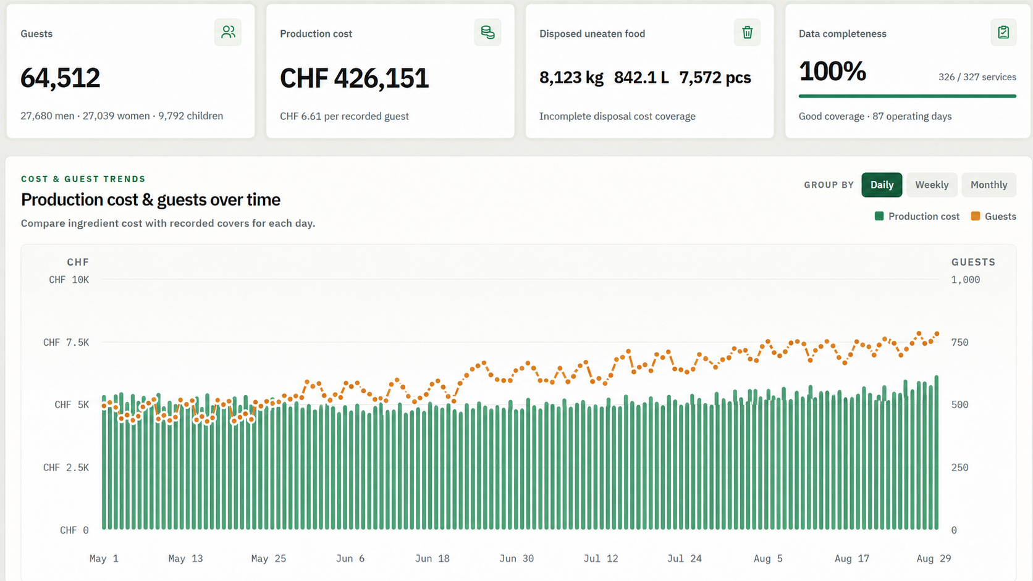The height and width of the screenshot is (581, 1033).
Task: Click the last green bar for Aug 29
Action: click(937, 453)
